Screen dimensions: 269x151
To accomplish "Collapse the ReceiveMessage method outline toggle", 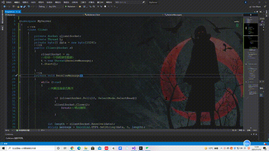I will pyautogui.click(x=20, y=75).
